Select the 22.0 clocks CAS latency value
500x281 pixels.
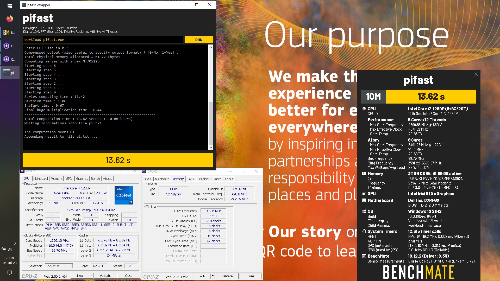[213, 221]
